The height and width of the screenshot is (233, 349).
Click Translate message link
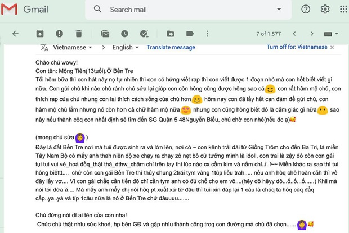[171, 47]
